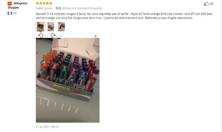Click the red A2 buyer-level badge

point(10,3)
